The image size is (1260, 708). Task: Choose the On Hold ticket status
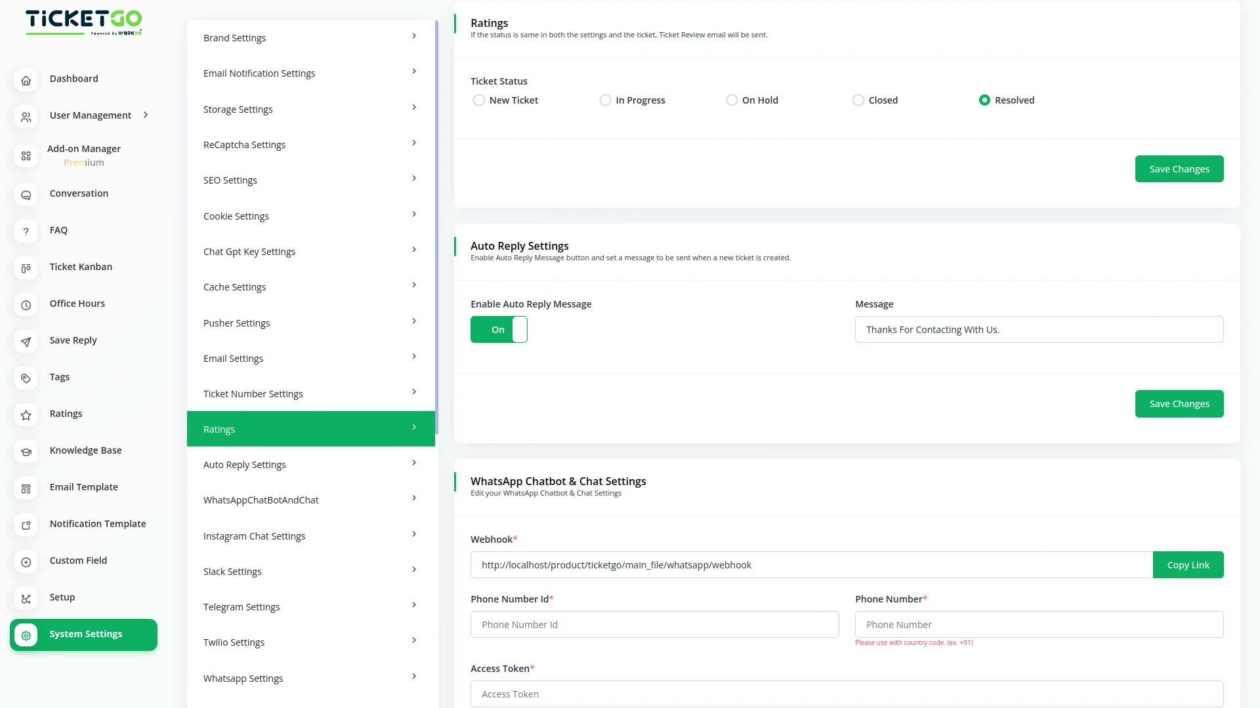click(731, 100)
